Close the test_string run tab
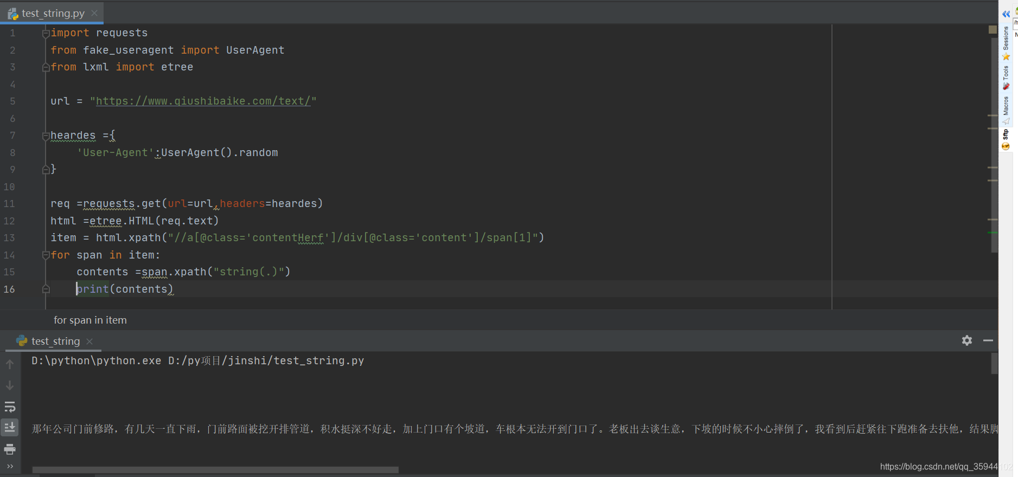The height and width of the screenshot is (477, 1018). (90, 341)
